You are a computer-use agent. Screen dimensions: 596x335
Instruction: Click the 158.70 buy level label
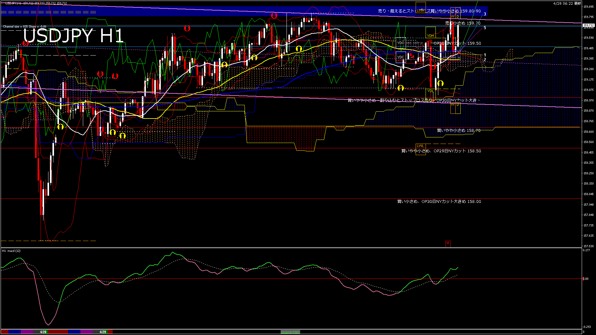(x=458, y=131)
